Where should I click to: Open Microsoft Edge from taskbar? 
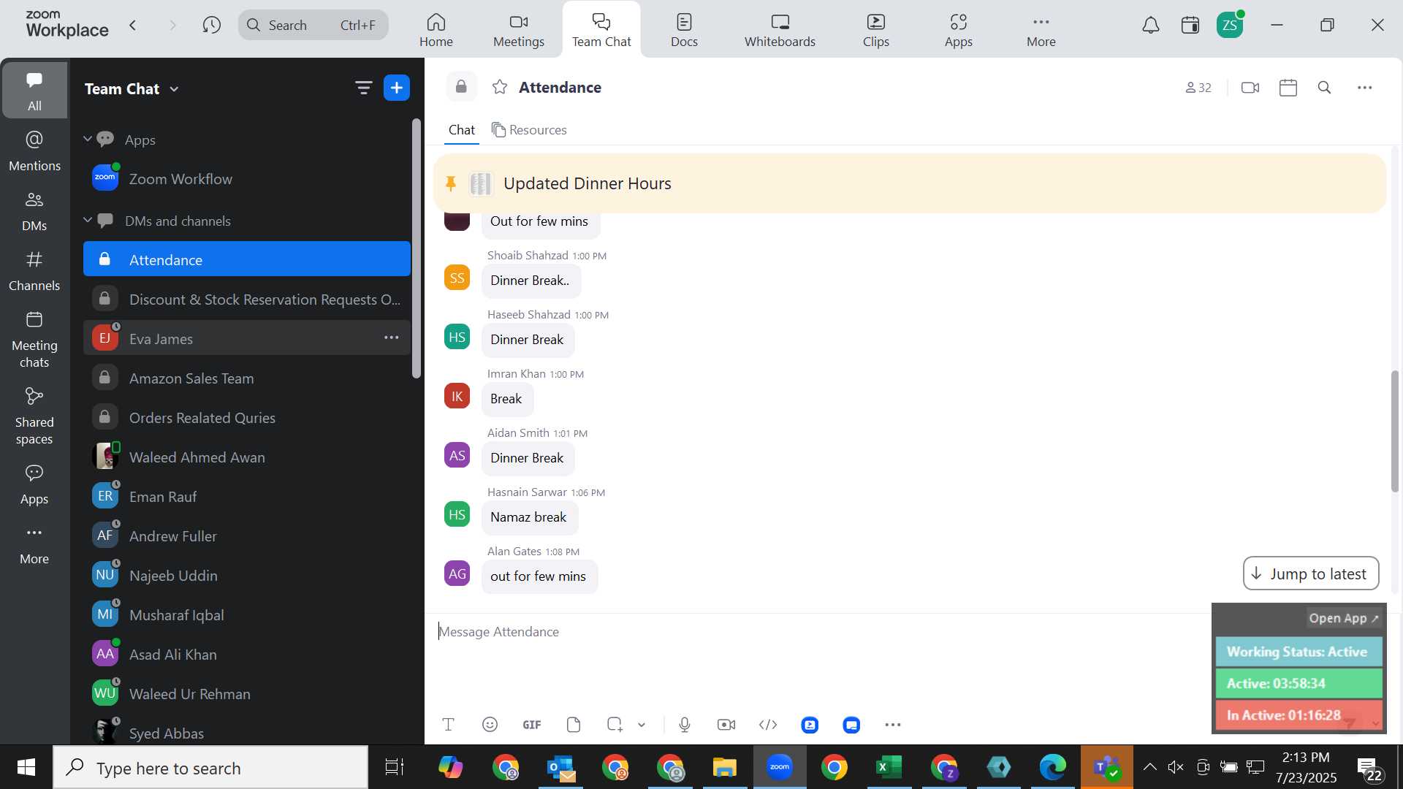[1054, 767]
